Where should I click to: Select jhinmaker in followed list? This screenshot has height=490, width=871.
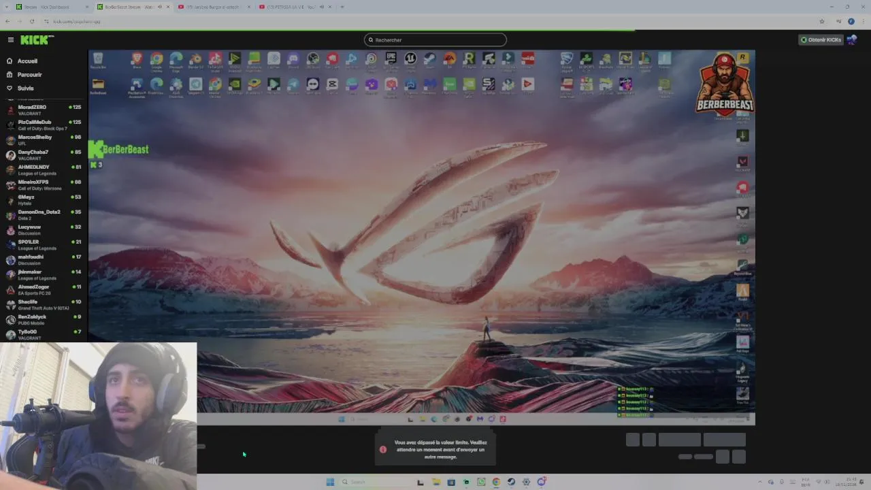(44, 275)
